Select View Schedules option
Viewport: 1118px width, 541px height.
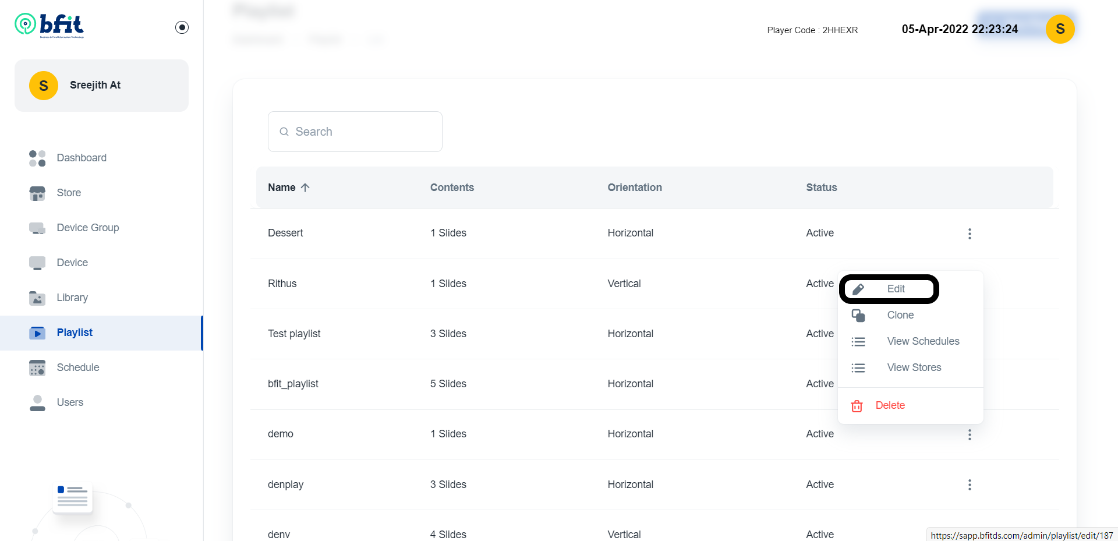click(923, 341)
